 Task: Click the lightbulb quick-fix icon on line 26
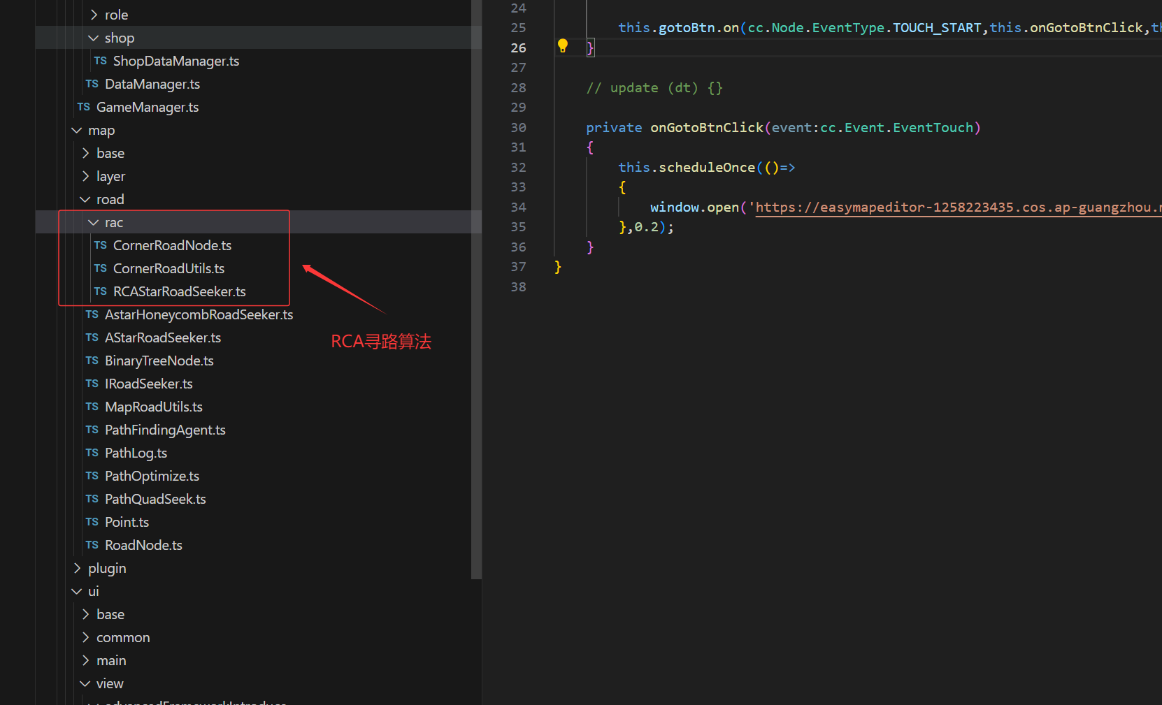click(563, 46)
